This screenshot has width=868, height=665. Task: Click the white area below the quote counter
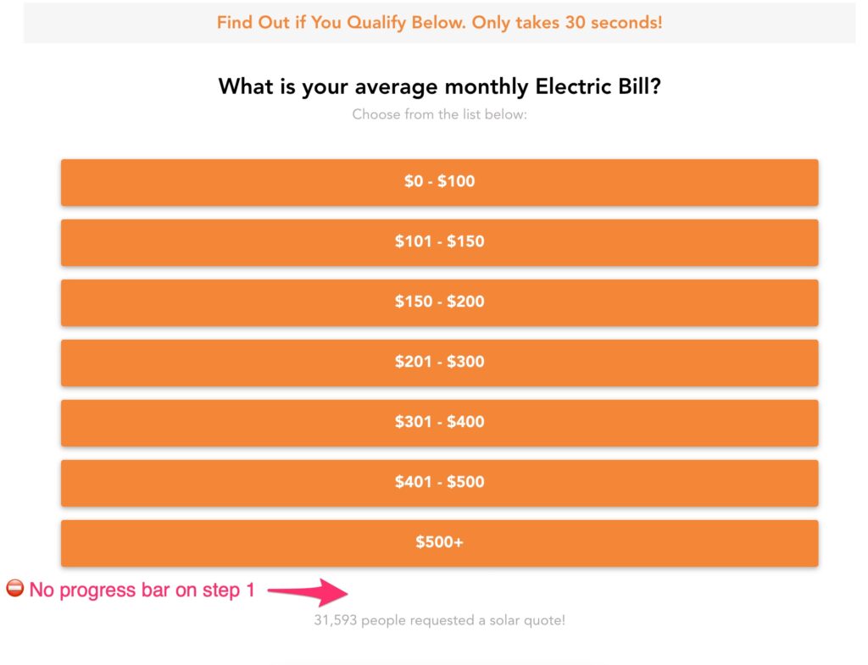(438, 648)
